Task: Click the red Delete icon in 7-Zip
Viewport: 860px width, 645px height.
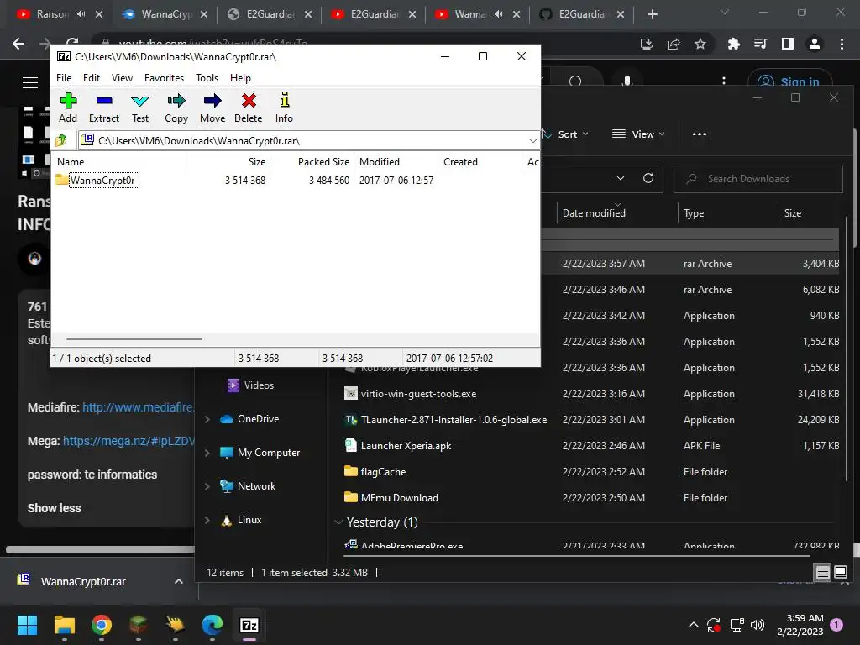Action: point(249,107)
